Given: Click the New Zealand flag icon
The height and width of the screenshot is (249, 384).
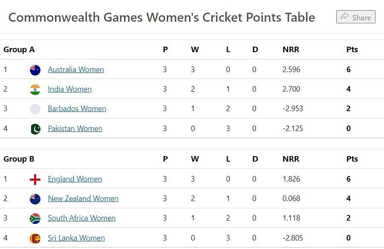Looking at the screenshot, I should pos(35,199).
